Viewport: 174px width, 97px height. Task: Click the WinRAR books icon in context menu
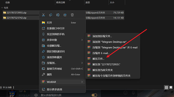point(43,82)
